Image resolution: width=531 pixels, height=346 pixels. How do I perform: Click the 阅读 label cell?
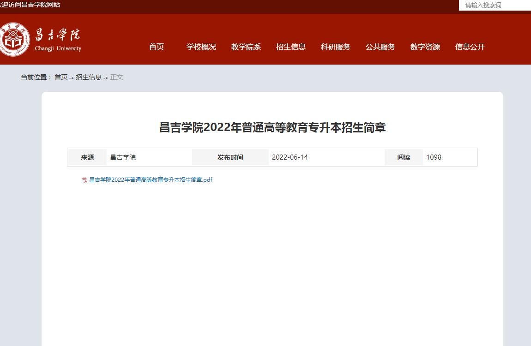[x=404, y=157]
